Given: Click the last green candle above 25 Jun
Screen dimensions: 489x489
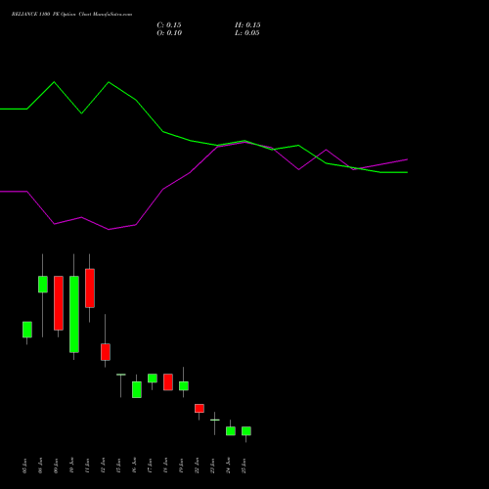Looking at the screenshot, I should pyautogui.click(x=246, y=431).
